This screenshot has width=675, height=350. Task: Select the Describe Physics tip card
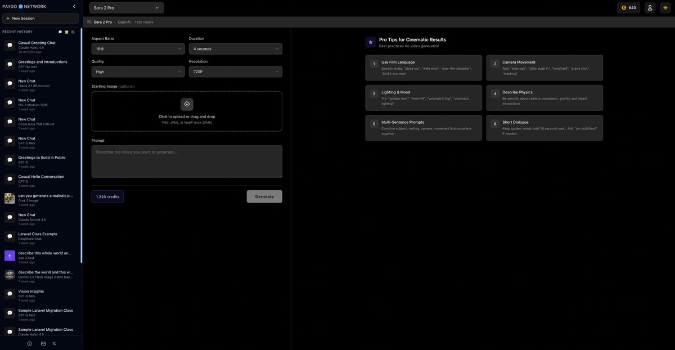[x=544, y=98]
